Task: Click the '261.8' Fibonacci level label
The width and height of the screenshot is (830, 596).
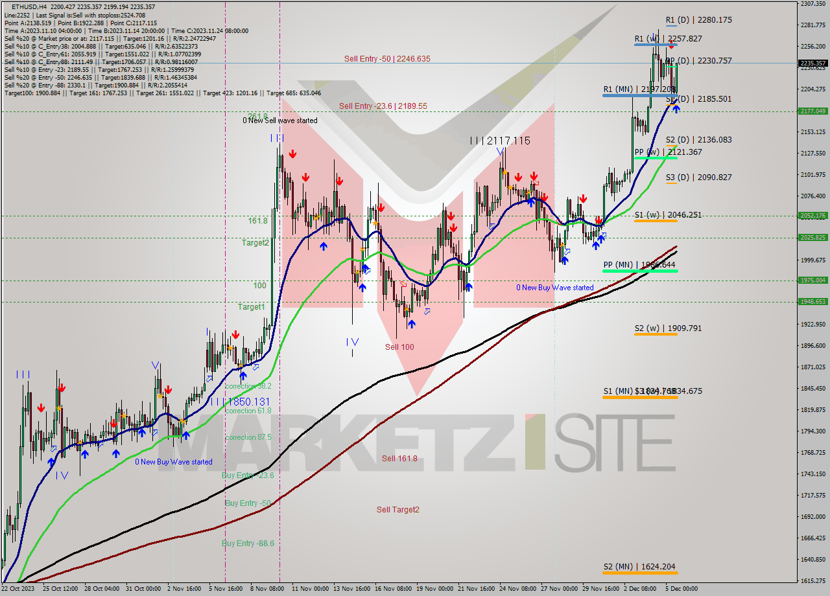Action: click(258, 116)
